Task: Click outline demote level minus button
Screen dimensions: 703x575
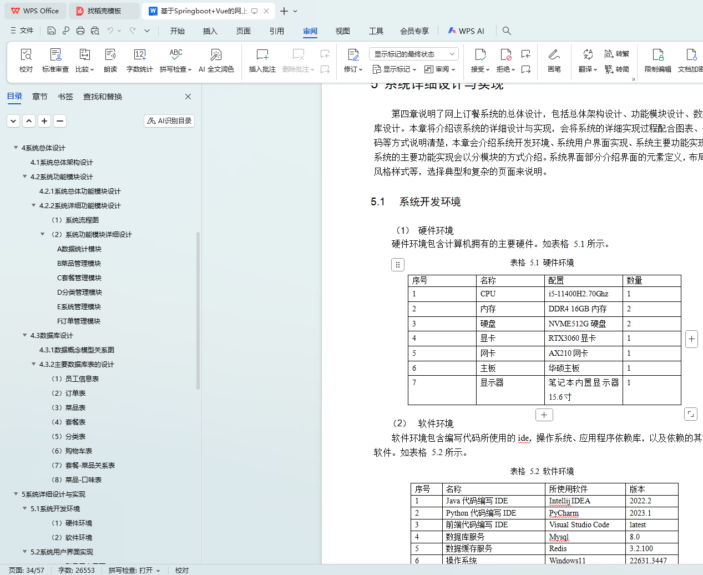Action: tap(60, 121)
